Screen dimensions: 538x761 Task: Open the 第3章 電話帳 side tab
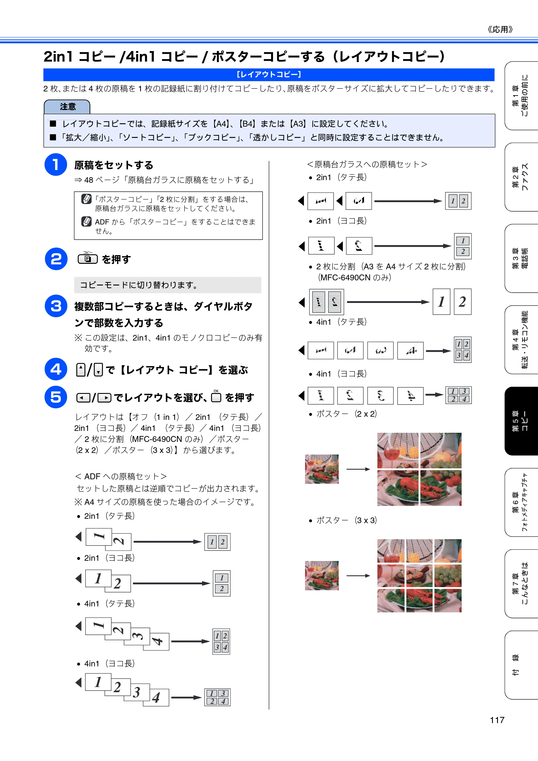coord(521,259)
